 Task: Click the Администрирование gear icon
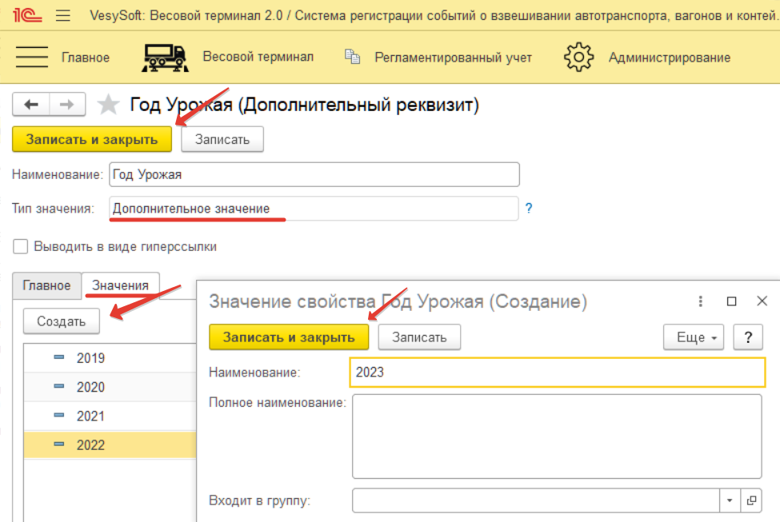[578, 58]
